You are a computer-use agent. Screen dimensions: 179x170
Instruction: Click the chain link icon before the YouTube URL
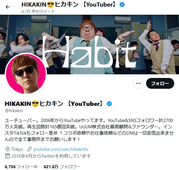click(29, 149)
